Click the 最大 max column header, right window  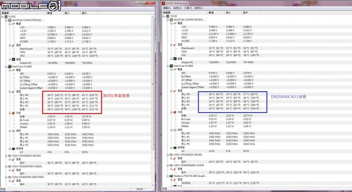click(x=250, y=13)
